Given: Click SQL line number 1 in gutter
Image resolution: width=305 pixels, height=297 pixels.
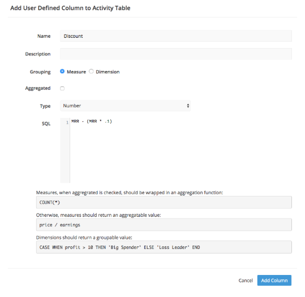Looking at the screenshot, I should click(x=67, y=123).
